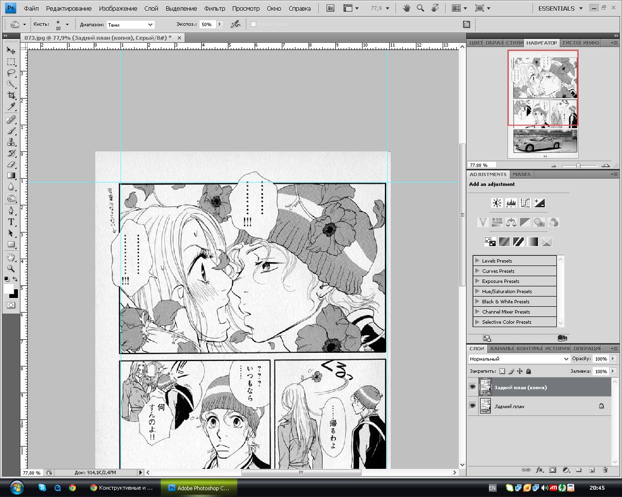Select the Move tool
622x497 pixels.
[11, 50]
